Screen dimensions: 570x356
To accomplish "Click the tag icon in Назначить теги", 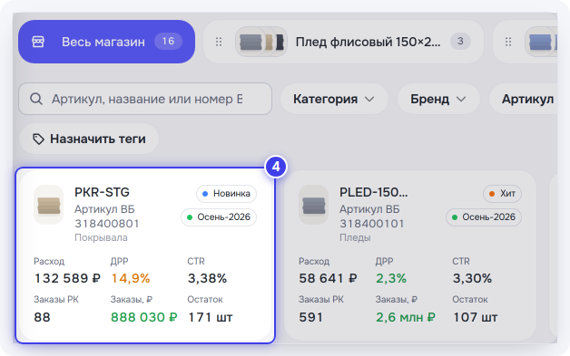I will 38,139.
